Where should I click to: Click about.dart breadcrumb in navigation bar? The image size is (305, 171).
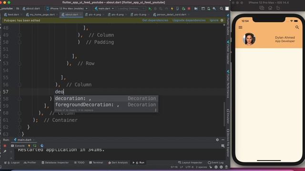coord(31,9)
